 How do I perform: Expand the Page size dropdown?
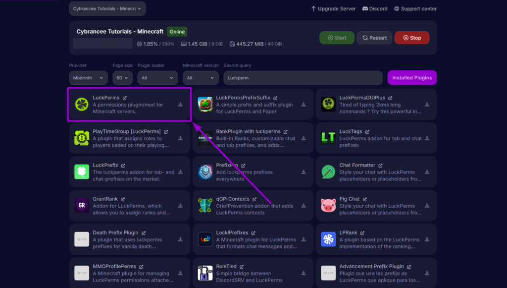pos(122,78)
